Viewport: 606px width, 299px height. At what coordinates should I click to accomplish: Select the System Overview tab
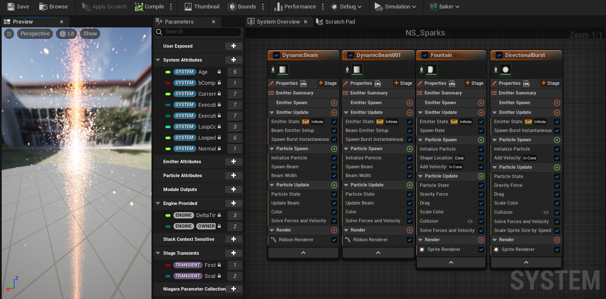click(279, 22)
